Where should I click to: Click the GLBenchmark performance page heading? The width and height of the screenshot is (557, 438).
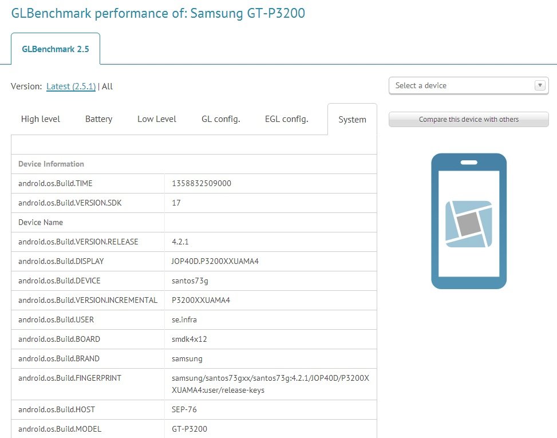point(158,13)
